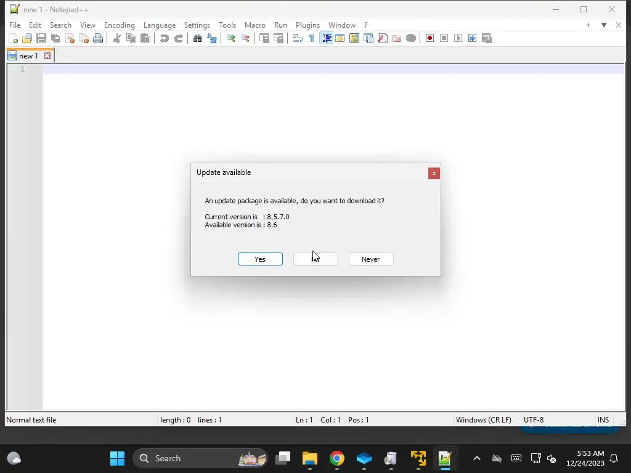631x473 pixels.
Task: Open the Edit menu
Action: coord(35,25)
